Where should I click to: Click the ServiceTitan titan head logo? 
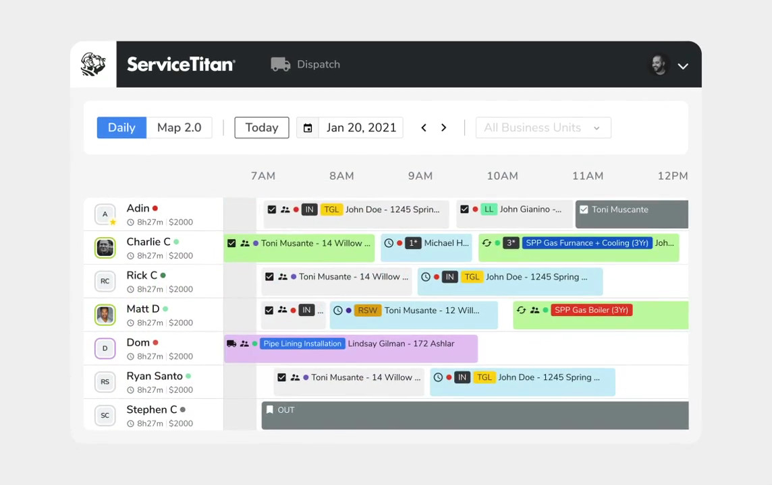pos(93,65)
